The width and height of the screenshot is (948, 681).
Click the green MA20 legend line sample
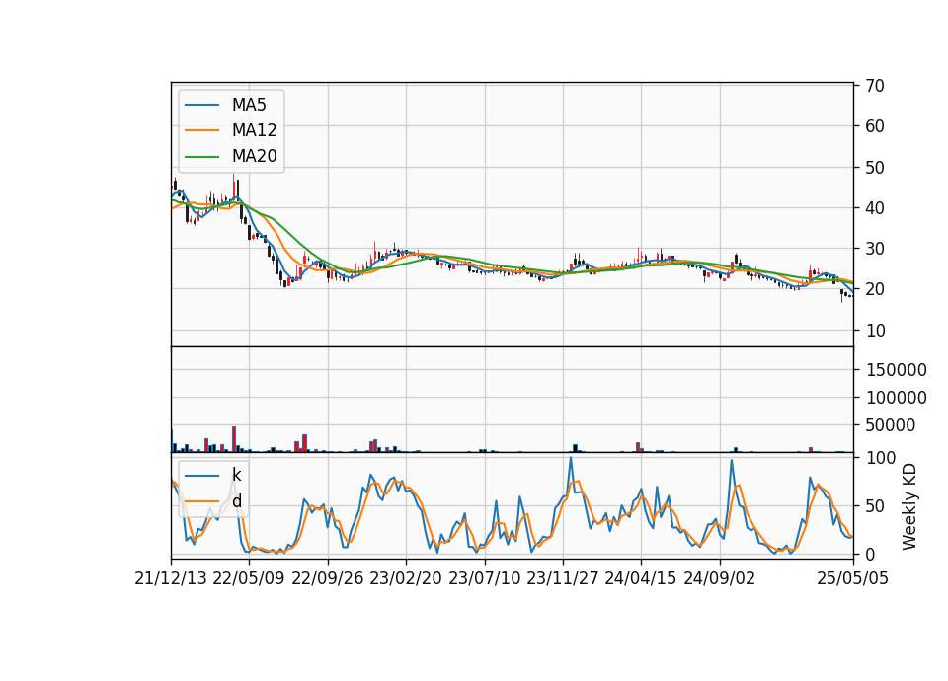(201, 156)
